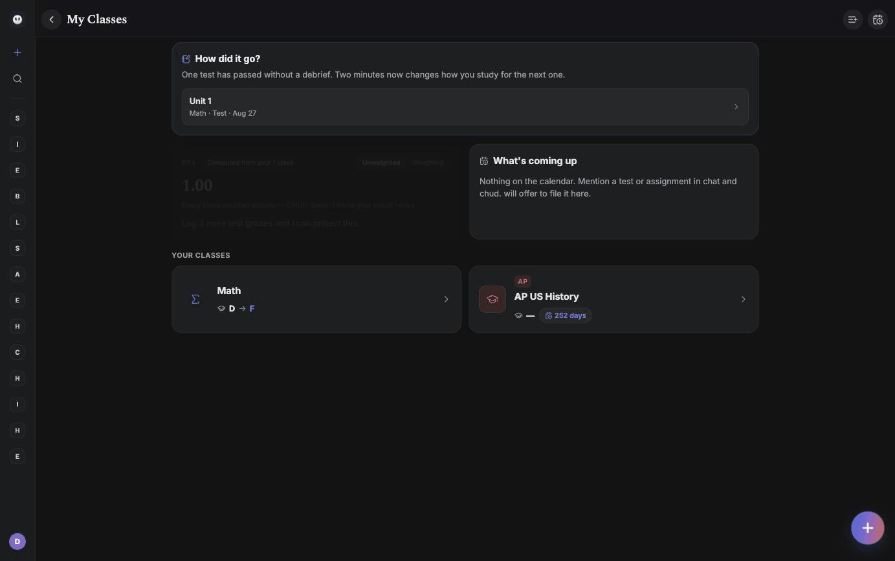Expand the Unit 1 test debrief chevron
This screenshot has width=895, height=561.
(x=736, y=107)
